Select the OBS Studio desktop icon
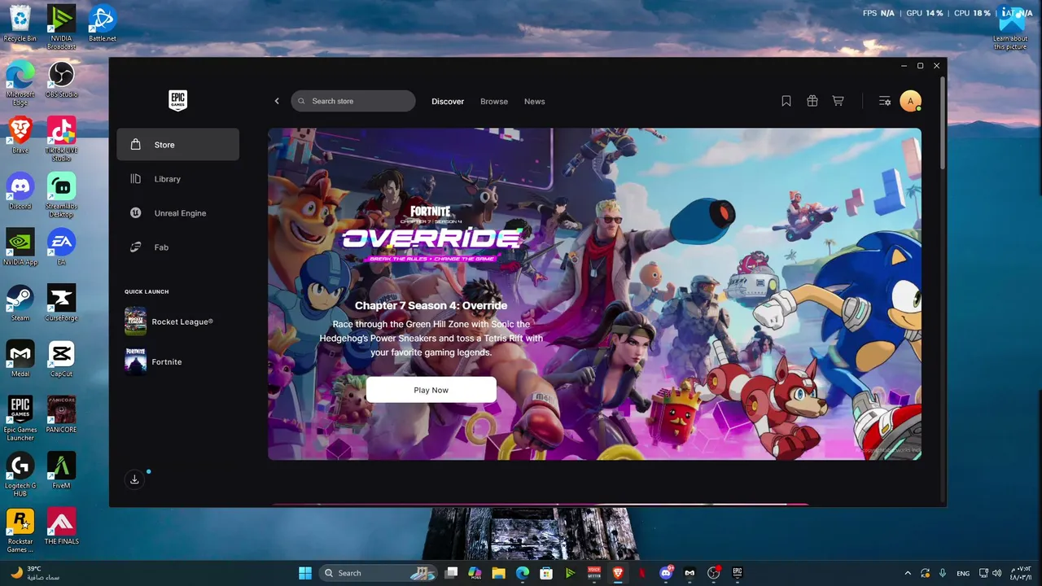Viewport: 1042px width, 586px height. 61,80
